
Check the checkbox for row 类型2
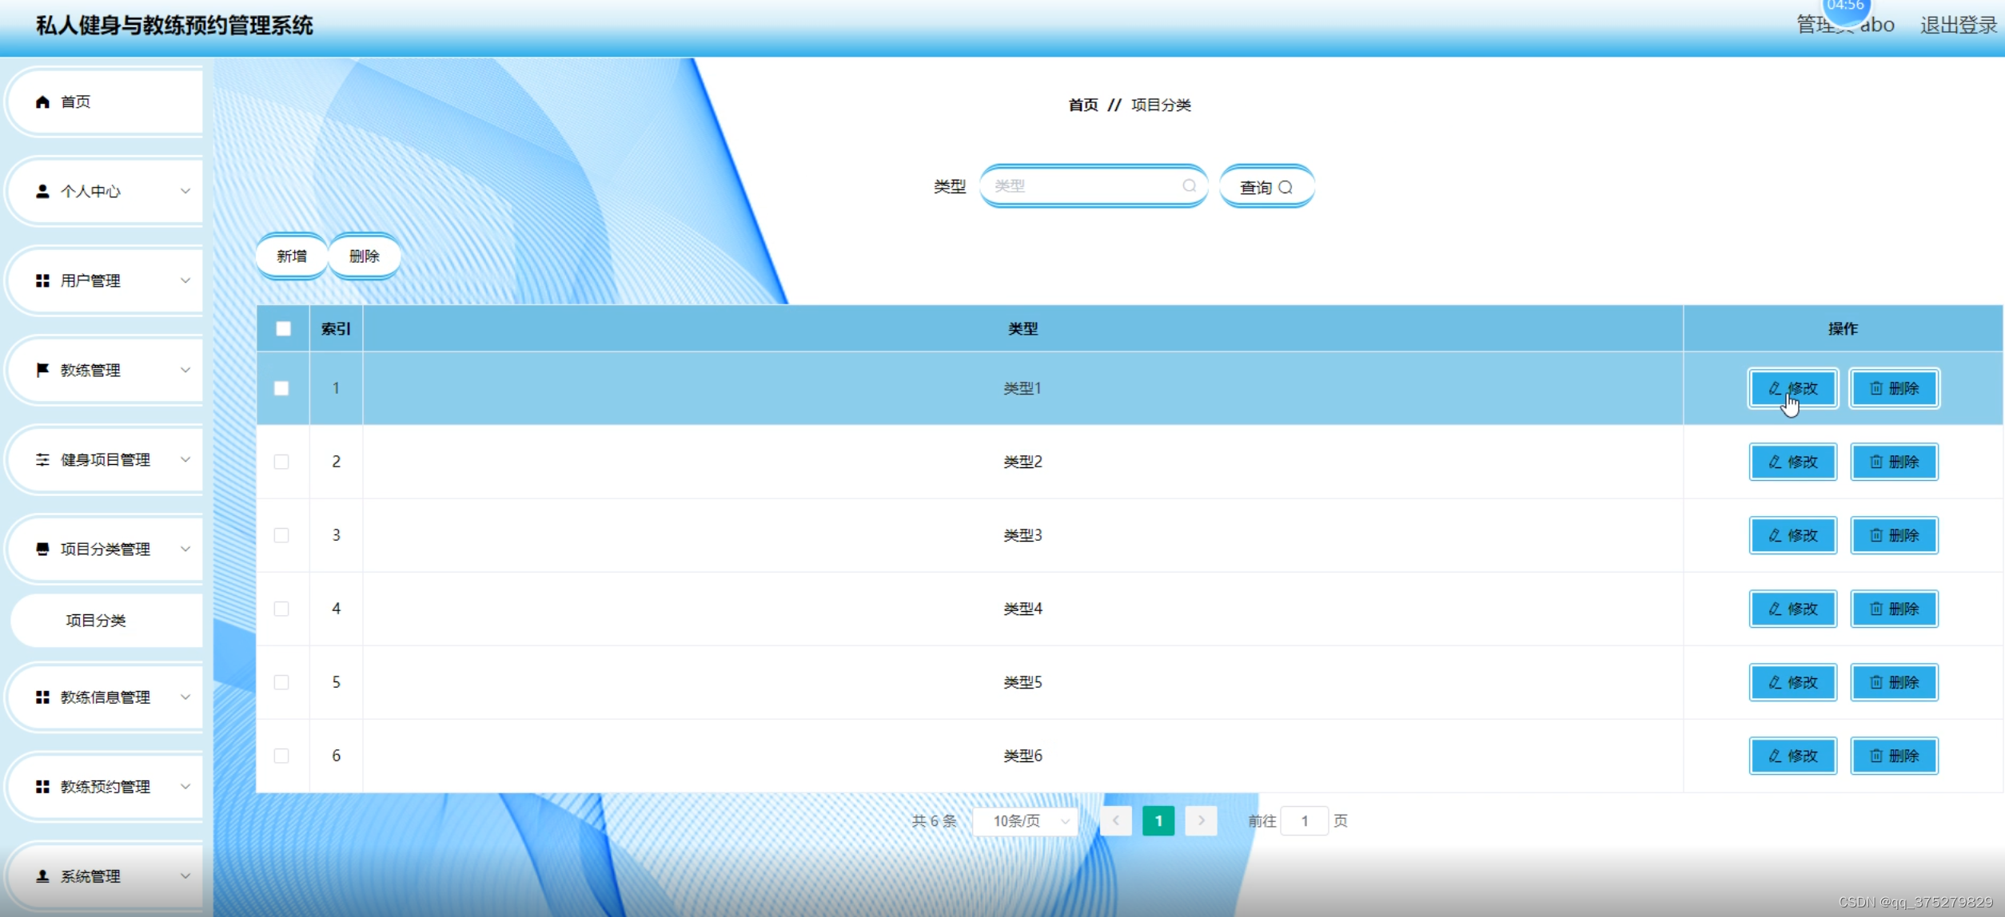tap(281, 462)
